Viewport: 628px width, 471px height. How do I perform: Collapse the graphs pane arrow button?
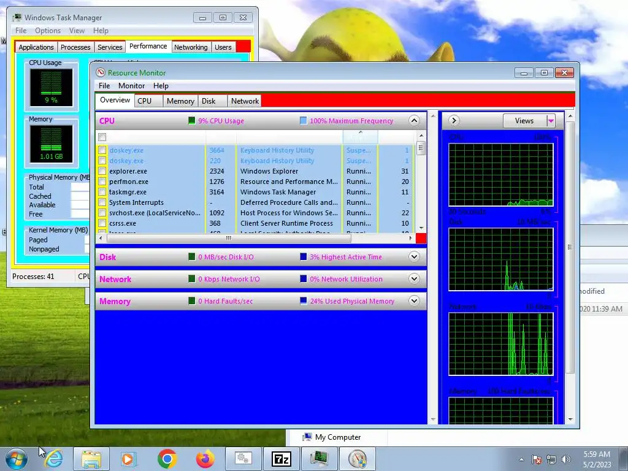click(x=453, y=120)
